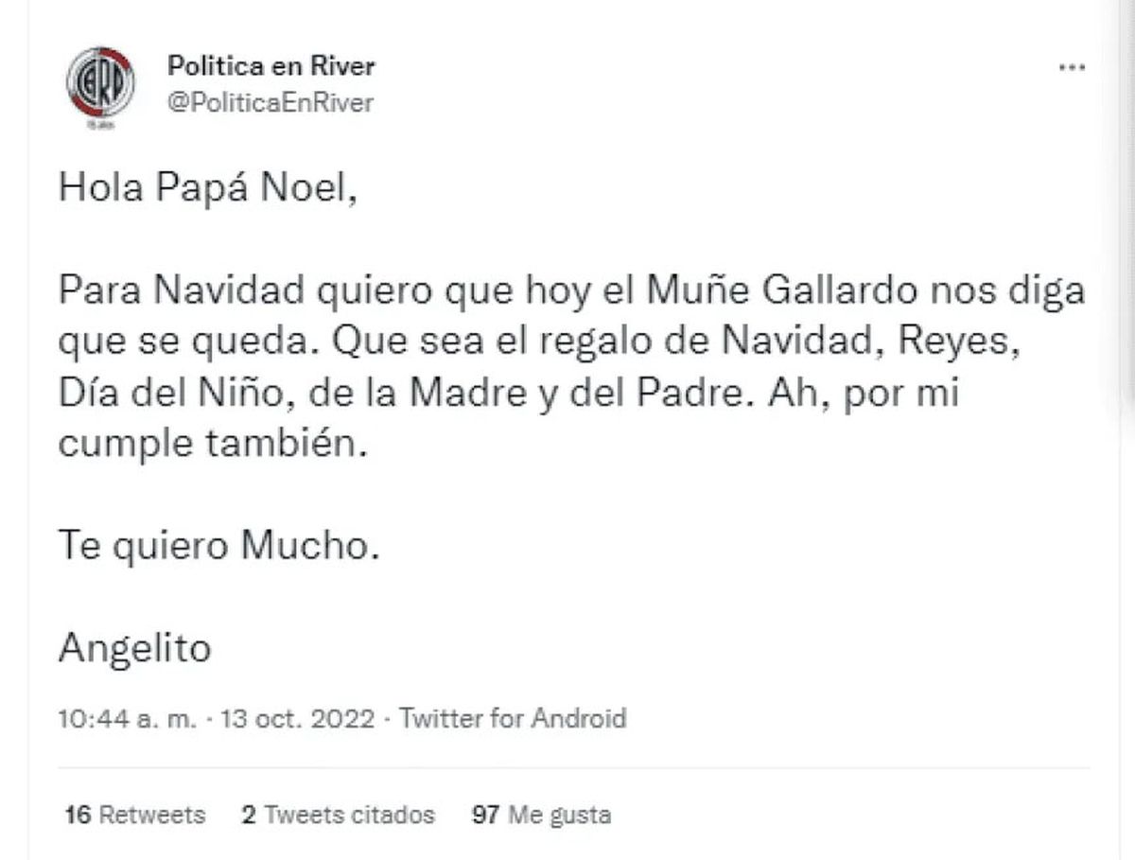Screen dimensions: 1135x860
Task: Click the River Plate crest profile avatar
Action: (x=99, y=81)
